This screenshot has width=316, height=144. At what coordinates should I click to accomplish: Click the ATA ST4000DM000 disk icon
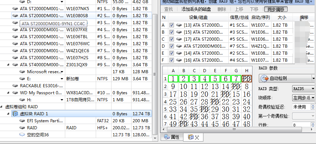(x=15, y=64)
